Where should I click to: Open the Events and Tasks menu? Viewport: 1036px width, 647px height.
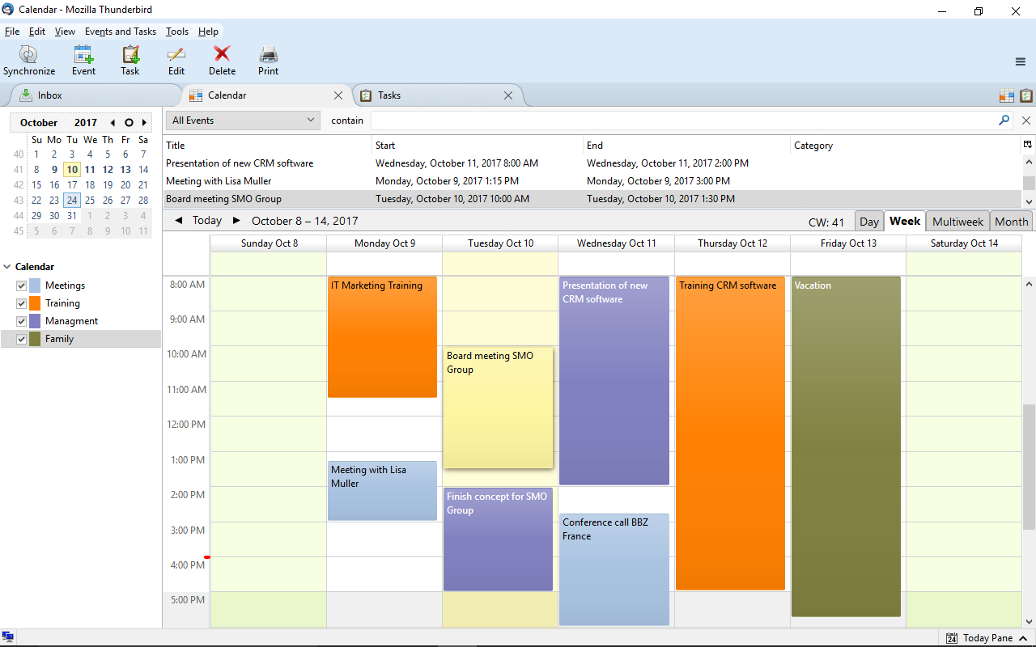pos(121,32)
